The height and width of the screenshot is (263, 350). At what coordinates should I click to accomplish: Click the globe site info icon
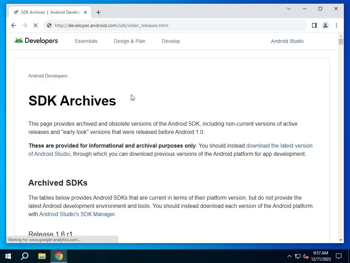click(x=49, y=25)
